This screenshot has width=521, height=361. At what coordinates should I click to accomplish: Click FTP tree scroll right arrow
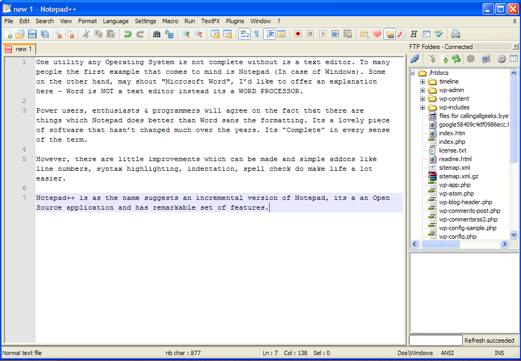pos(504,244)
